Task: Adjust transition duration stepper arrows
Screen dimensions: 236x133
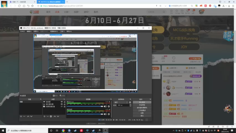Action: [130, 105]
